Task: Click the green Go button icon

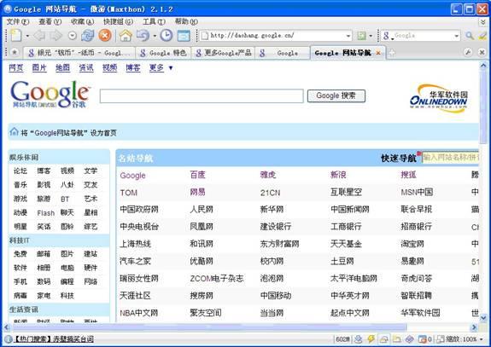Action: click(x=362, y=36)
